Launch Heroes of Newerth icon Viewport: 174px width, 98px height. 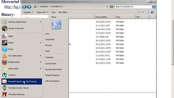tap(4, 28)
